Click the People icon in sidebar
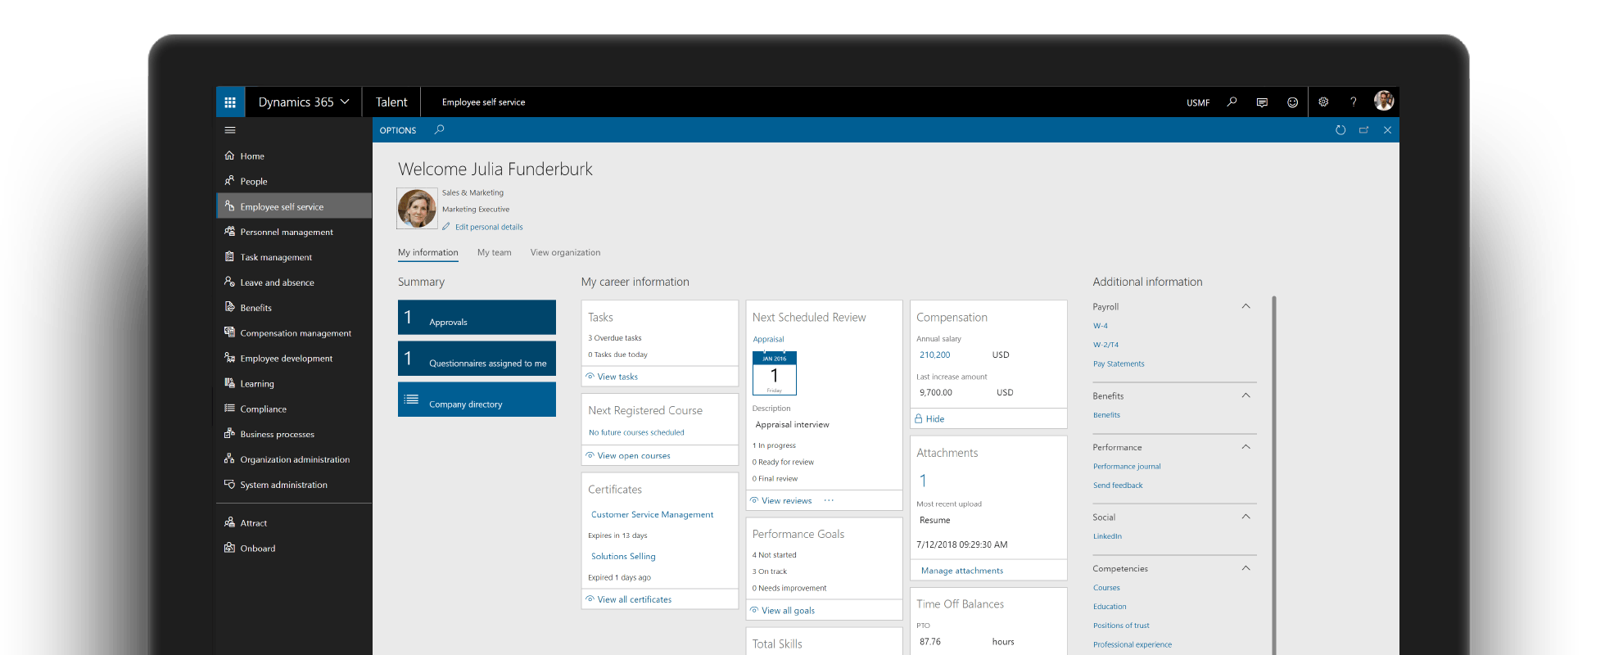1605x655 pixels. [229, 181]
